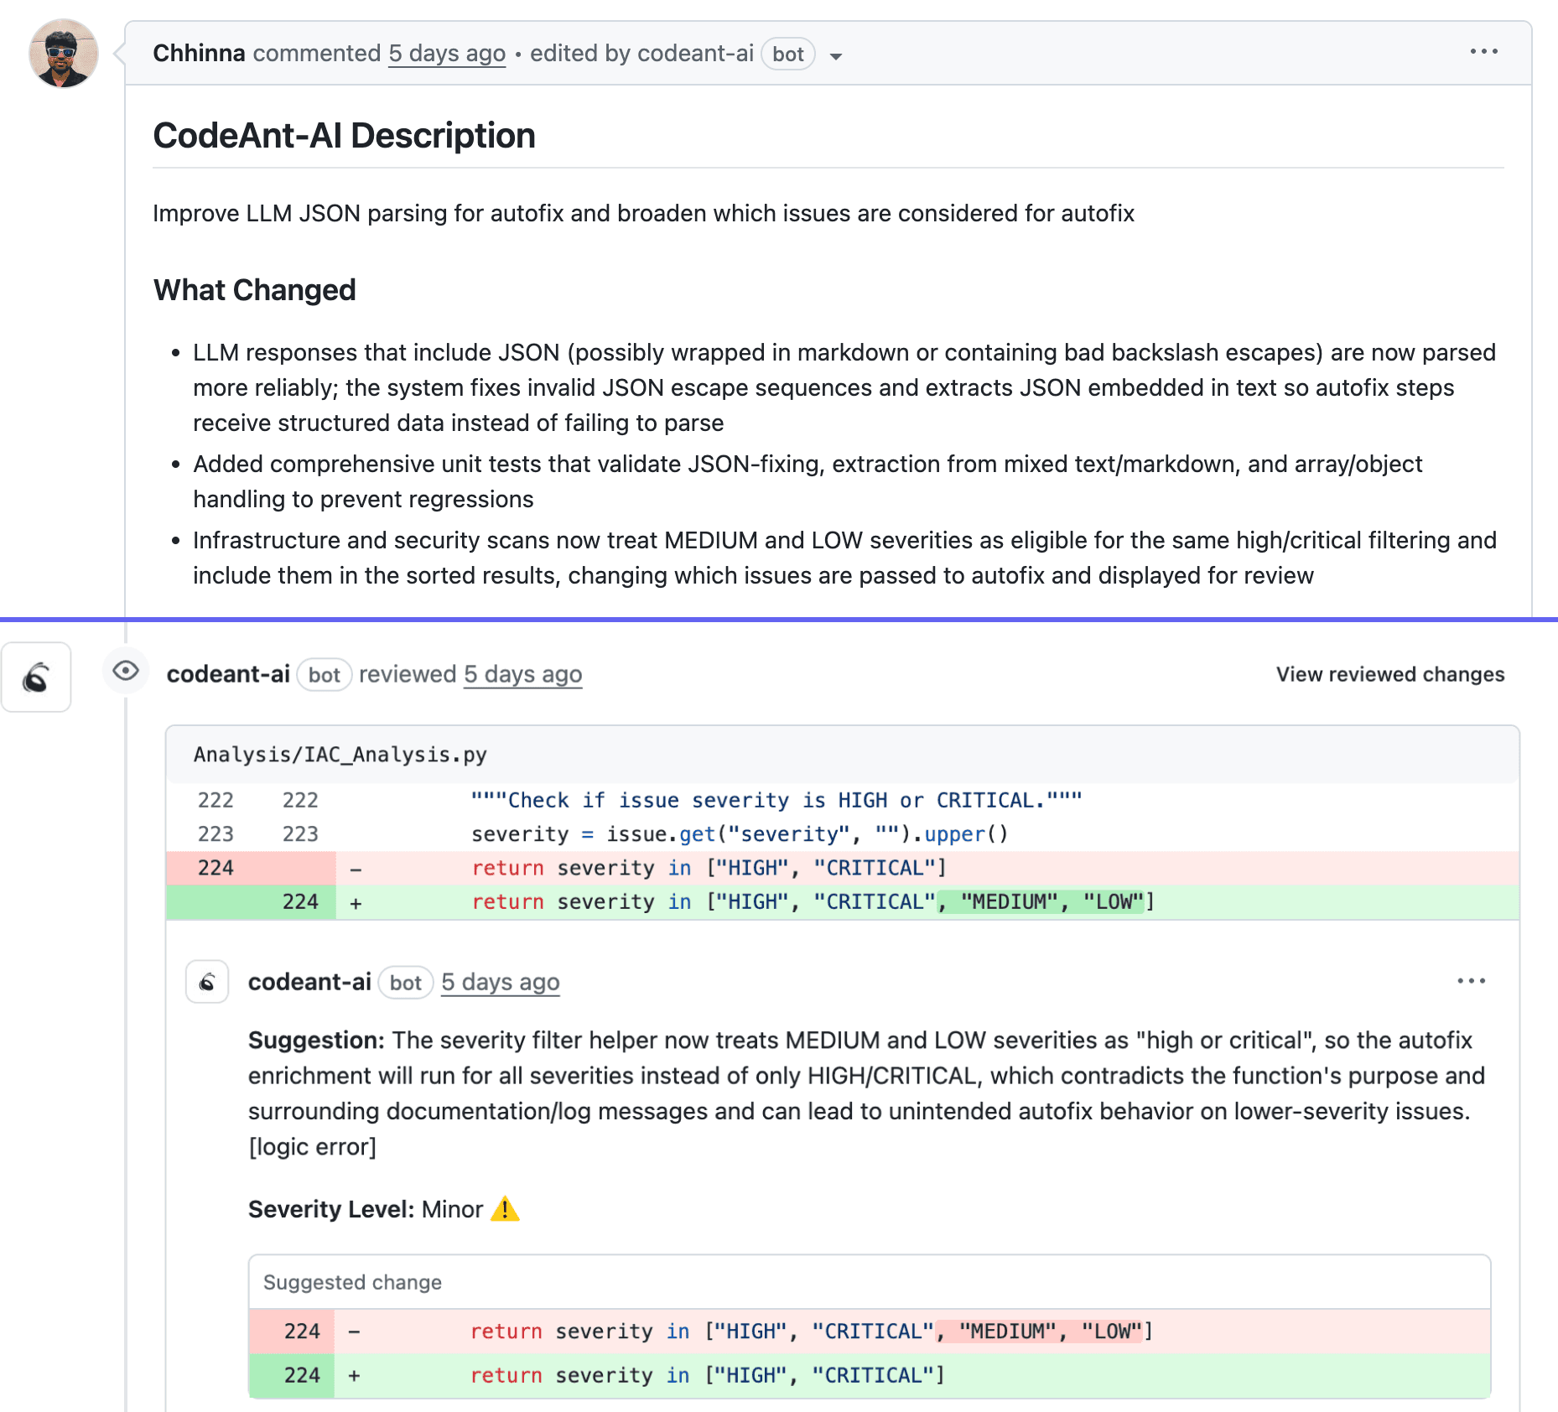1558x1412 pixels.
Task: Click added line 224 in the suggested change
Action: 870,1375
